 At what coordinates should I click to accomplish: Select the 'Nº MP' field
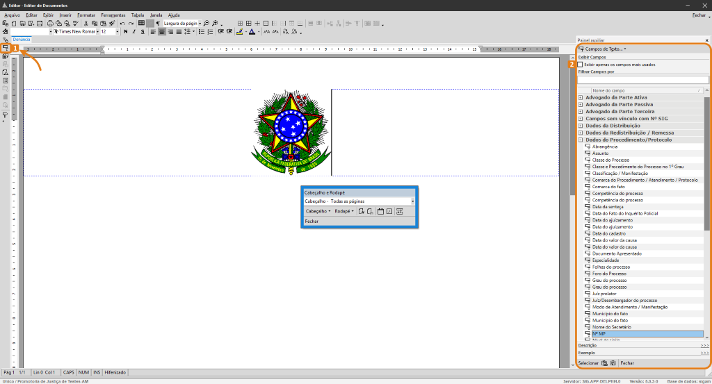[647, 334]
